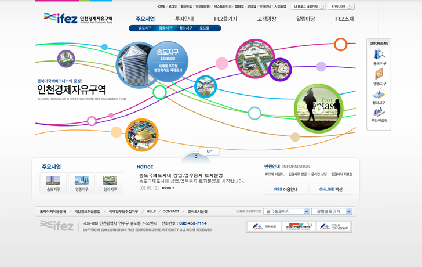Click 홈페이지이용안내 footer link
Viewport: 422px width, 267px height.
[x=53, y=211]
